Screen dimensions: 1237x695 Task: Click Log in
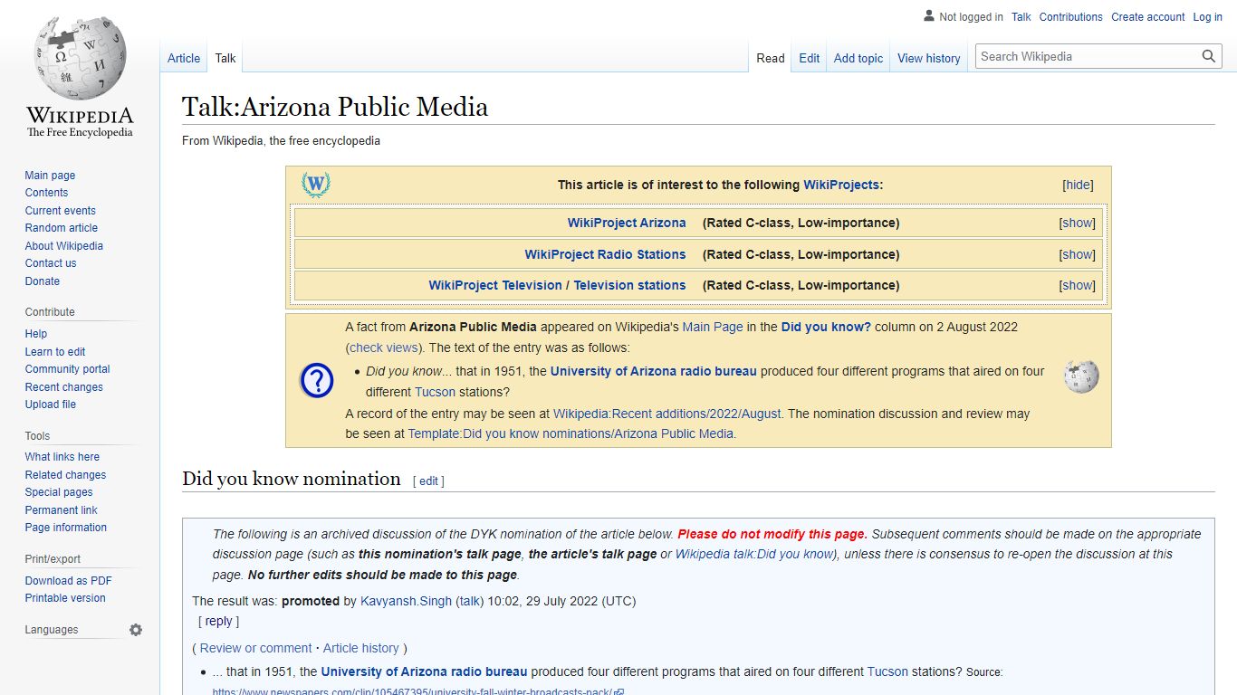pyautogui.click(x=1208, y=17)
